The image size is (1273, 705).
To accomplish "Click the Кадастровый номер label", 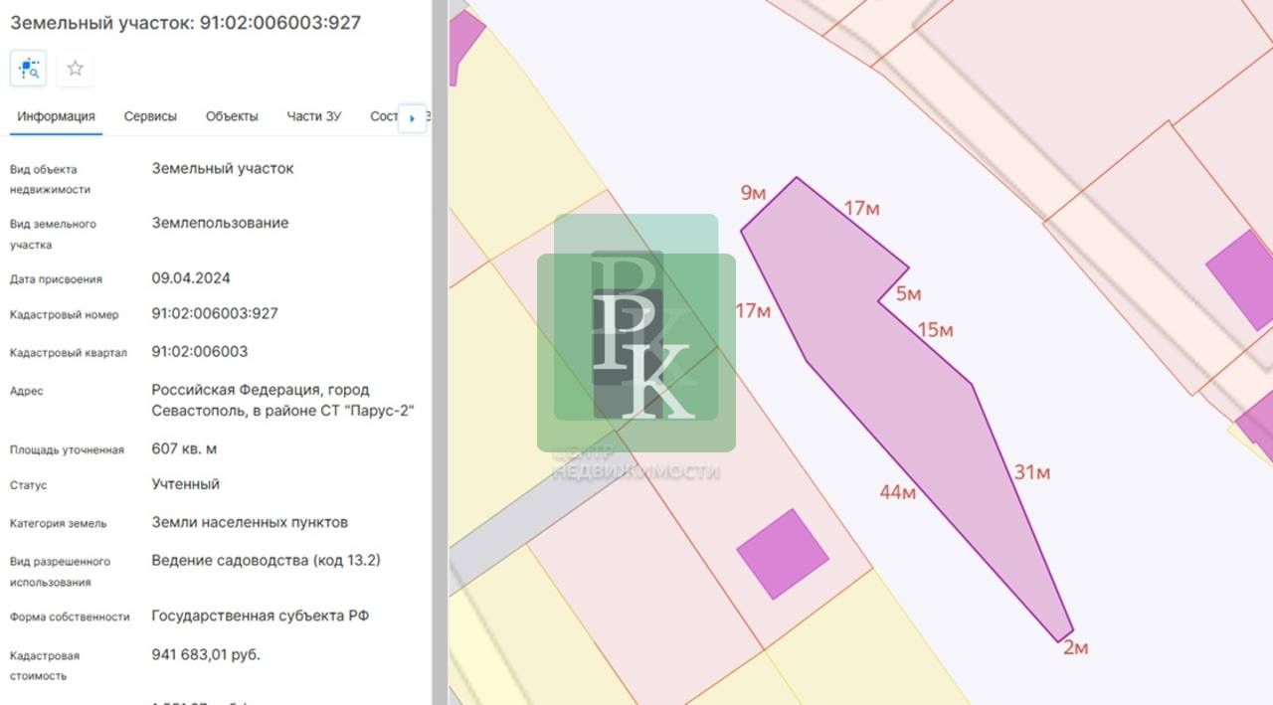I will (x=64, y=314).
